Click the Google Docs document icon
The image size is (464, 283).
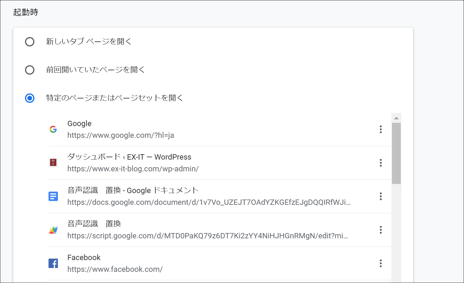coord(53,196)
